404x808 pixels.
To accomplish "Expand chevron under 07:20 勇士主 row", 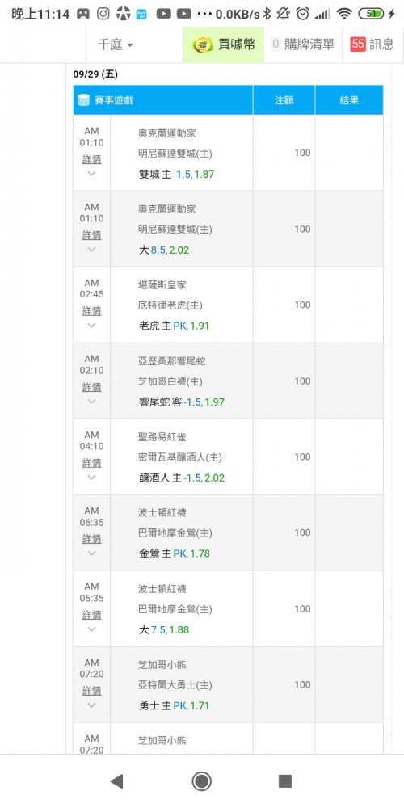I will tap(92, 705).
